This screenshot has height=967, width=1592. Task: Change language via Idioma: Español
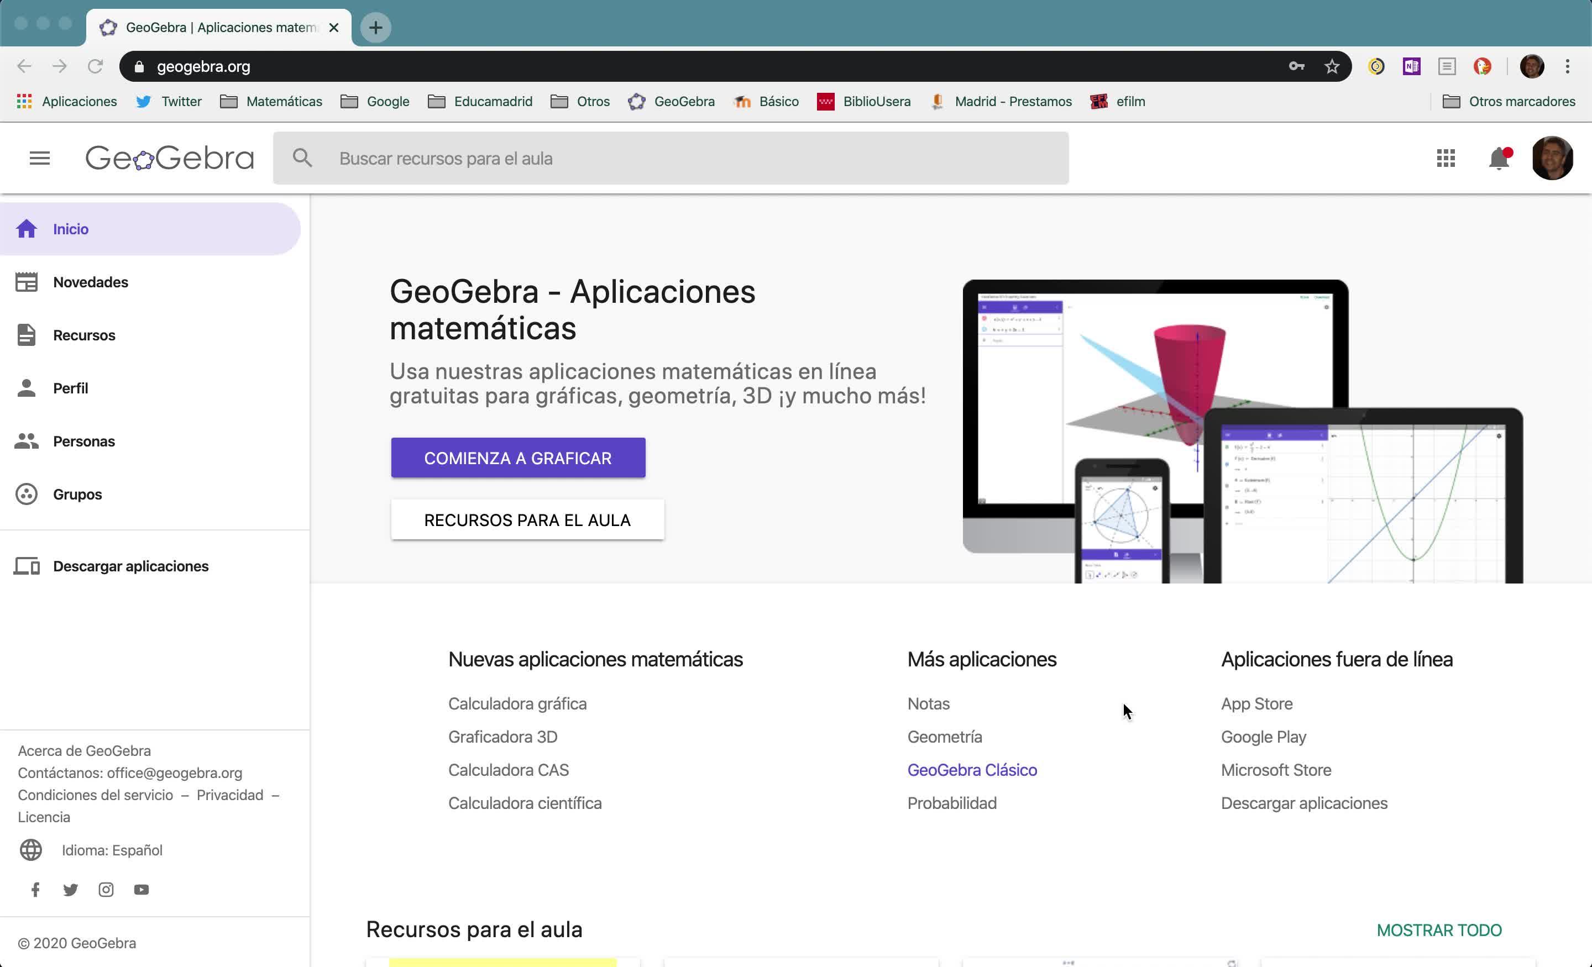tap(112, 850)
